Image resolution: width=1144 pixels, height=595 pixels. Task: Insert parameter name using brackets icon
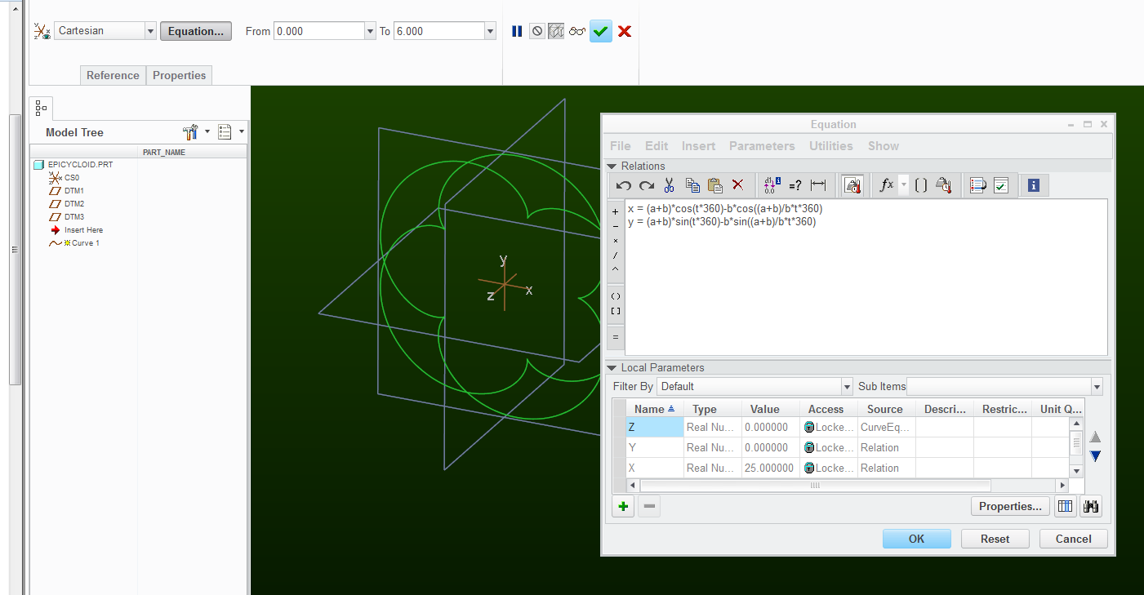[921, 185]
